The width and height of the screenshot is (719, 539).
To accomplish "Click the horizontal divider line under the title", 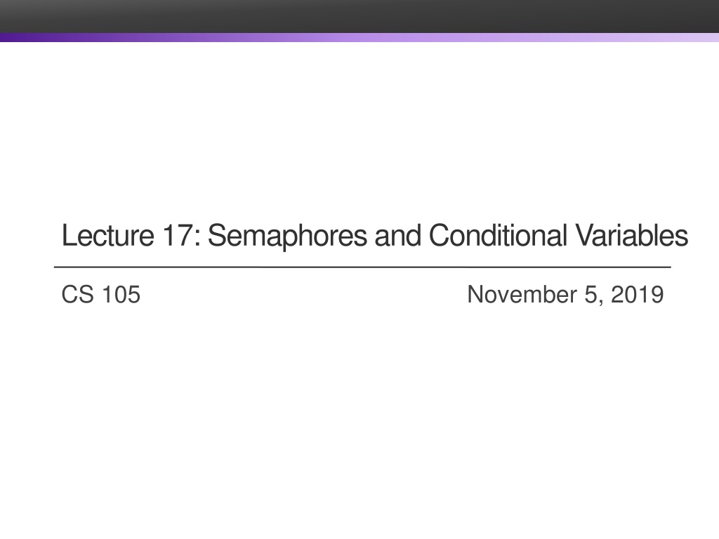I will coord(362,267).
